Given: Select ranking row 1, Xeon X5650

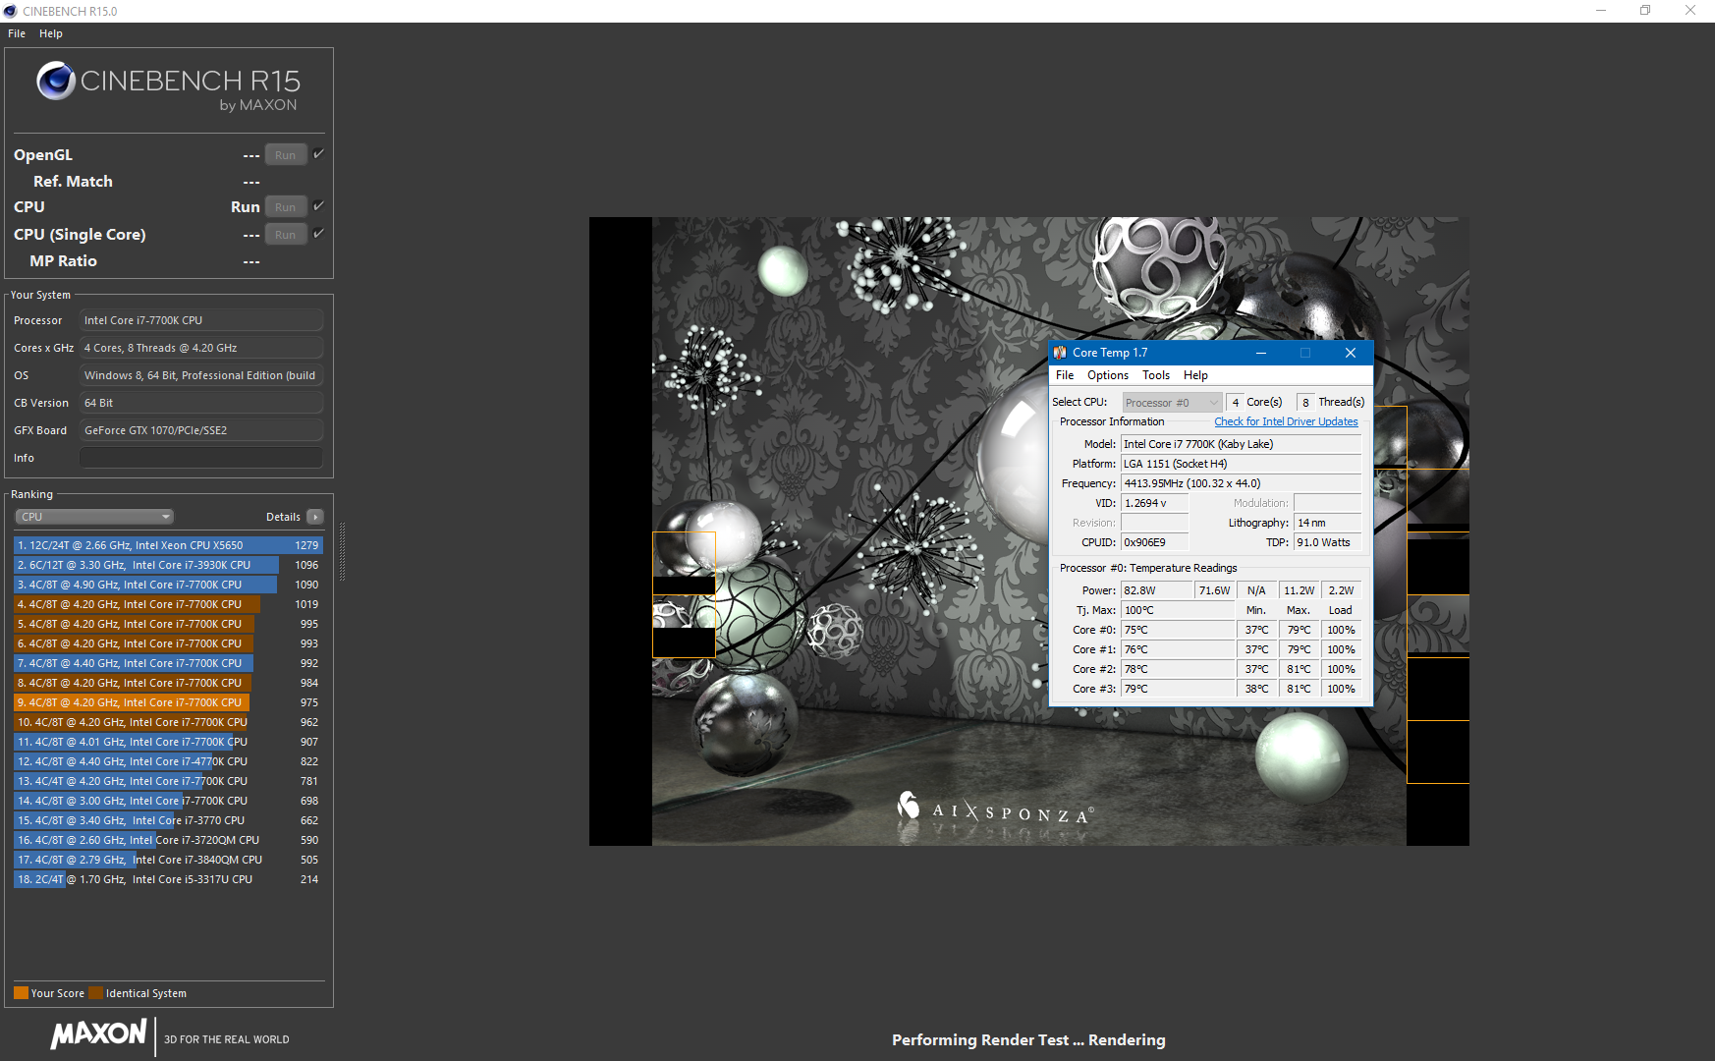Looking at the screenshot, I should [168, 545].
